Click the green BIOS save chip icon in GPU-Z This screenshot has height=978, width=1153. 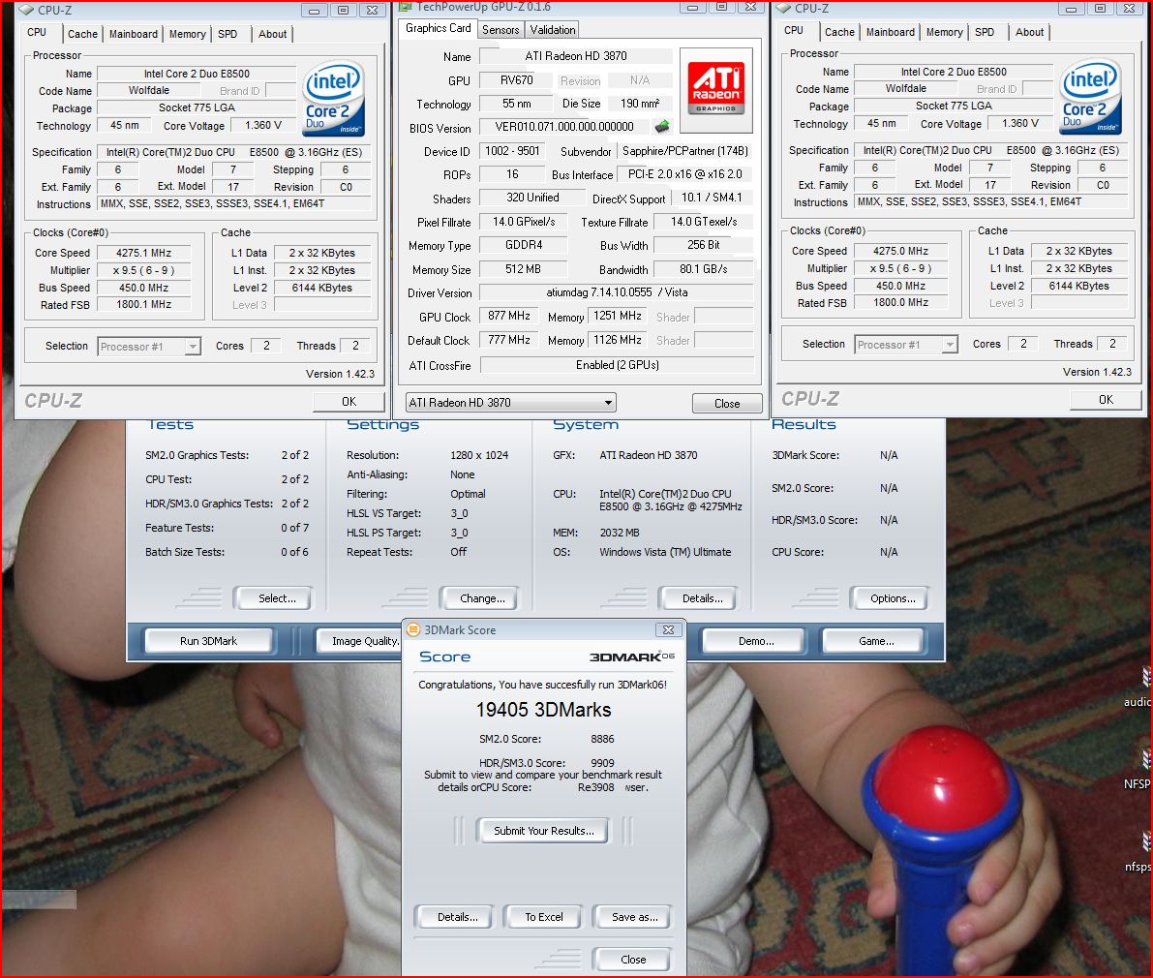point(662,127)
